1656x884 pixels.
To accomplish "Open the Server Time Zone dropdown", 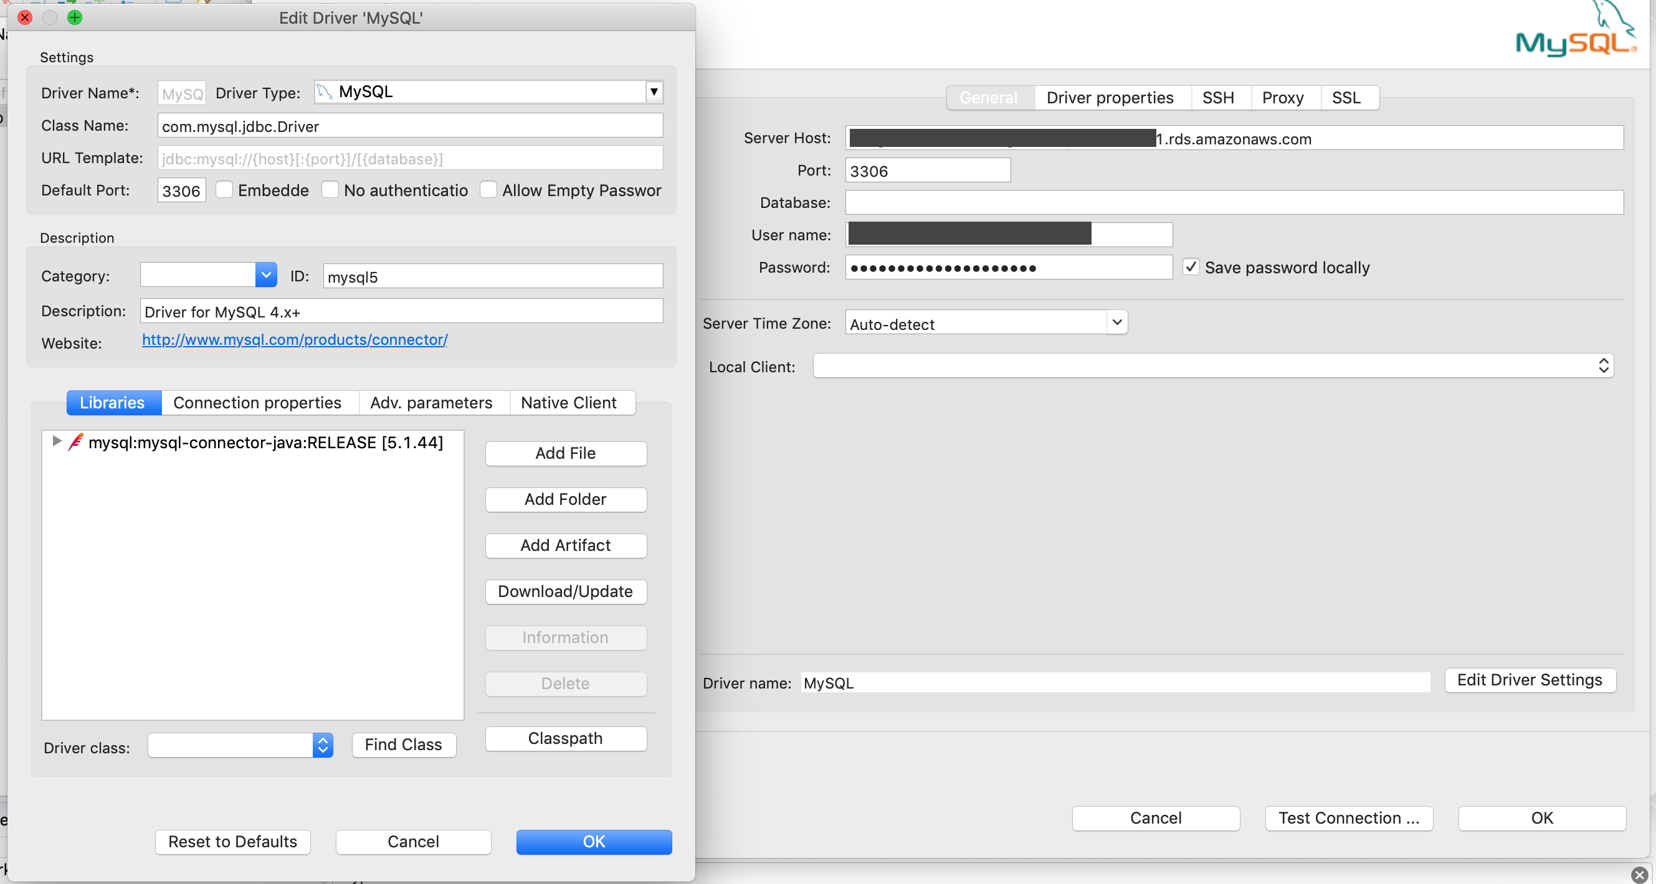I will (x=1116, y=322).
